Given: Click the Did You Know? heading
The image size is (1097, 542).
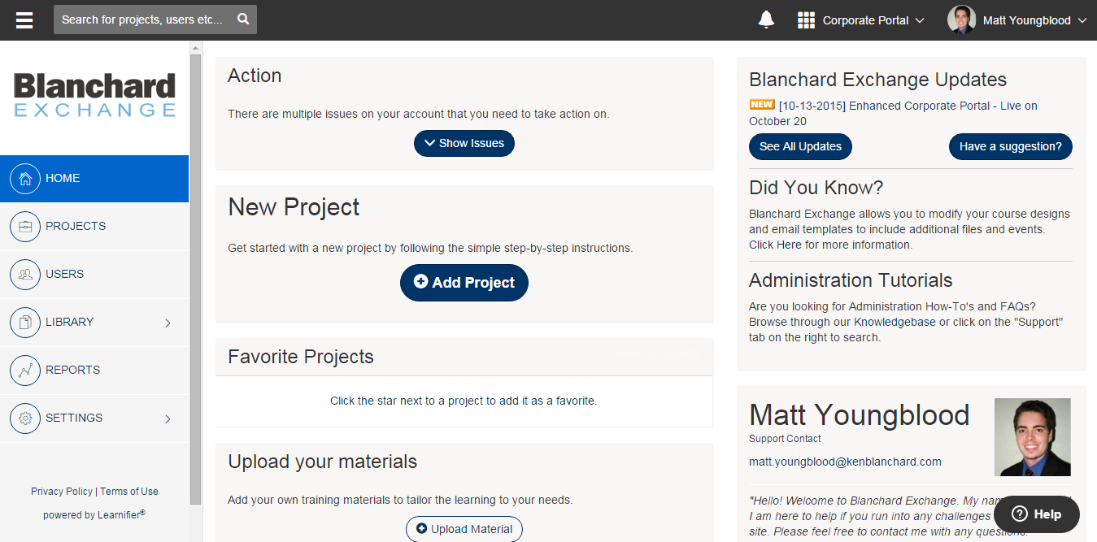Looking at the screenshot, I should point(816,188).
